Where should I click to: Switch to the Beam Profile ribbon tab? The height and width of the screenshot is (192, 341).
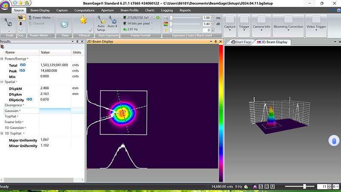(130, 10)
